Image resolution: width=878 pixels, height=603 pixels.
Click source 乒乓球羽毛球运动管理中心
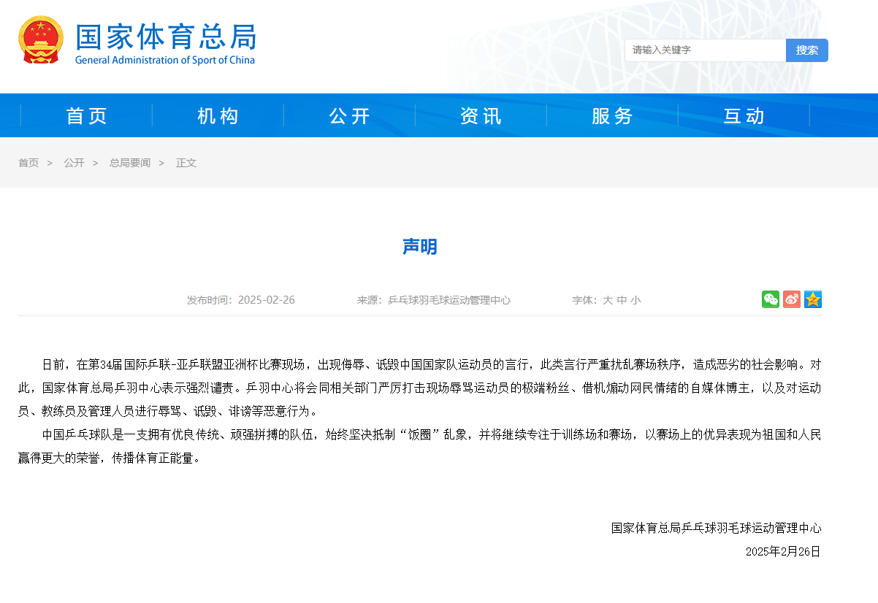pos(449,300)
